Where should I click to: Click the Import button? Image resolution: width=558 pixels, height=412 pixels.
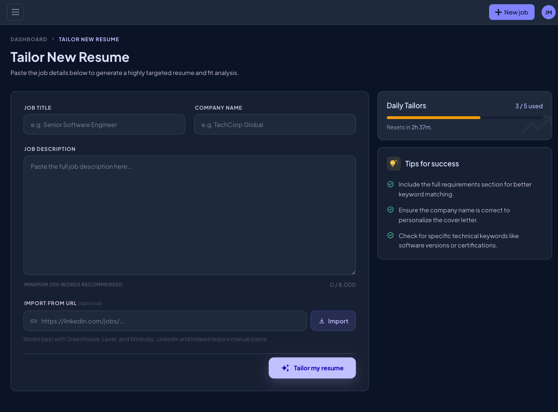(333, 321)
